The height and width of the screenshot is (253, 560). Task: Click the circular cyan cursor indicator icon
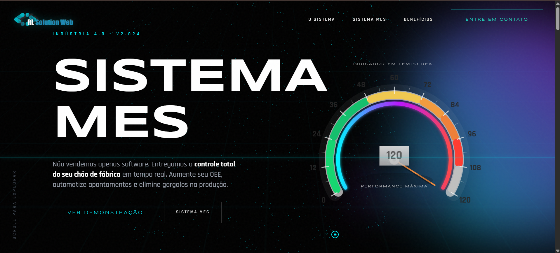pos(335,234)
